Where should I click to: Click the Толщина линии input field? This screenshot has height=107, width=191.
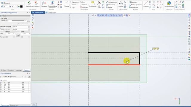pos(21,29)
